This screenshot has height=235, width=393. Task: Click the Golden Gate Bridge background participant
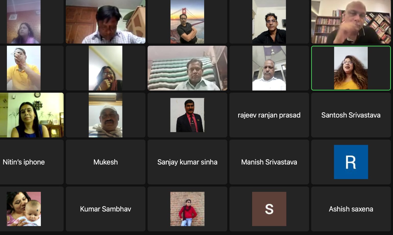[x=187, y=22]
